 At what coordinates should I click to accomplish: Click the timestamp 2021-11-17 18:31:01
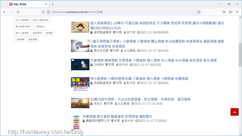(154, 51)
